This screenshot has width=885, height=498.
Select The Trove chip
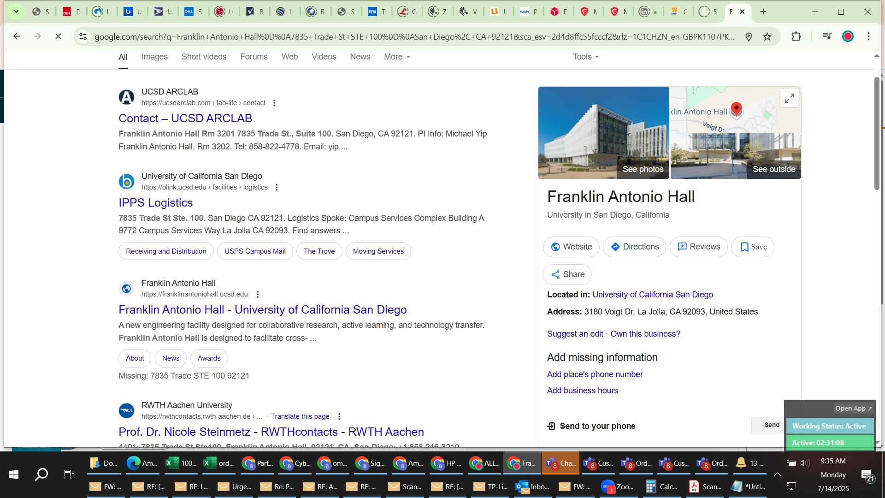tap(319, 251)
